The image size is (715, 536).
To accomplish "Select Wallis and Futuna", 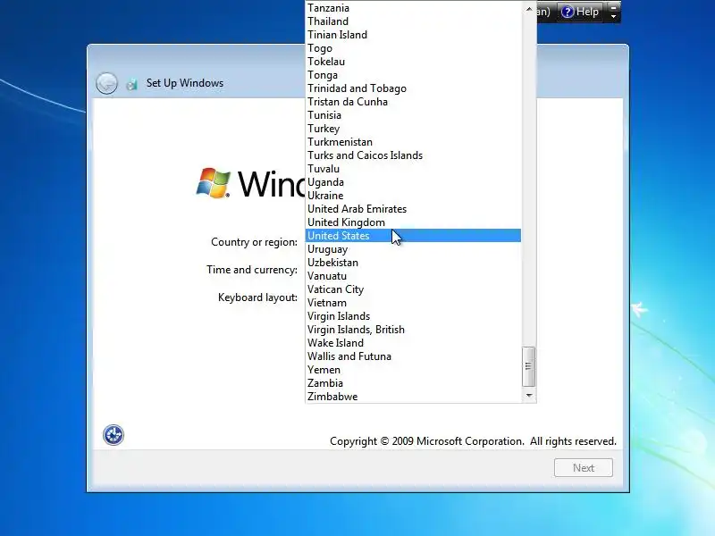I will [413, 356].
